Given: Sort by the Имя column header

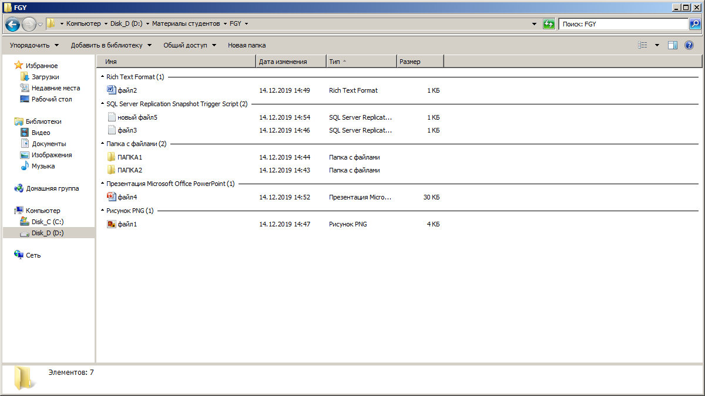Looking at the screenshot, I should click(x=176, y=62).
